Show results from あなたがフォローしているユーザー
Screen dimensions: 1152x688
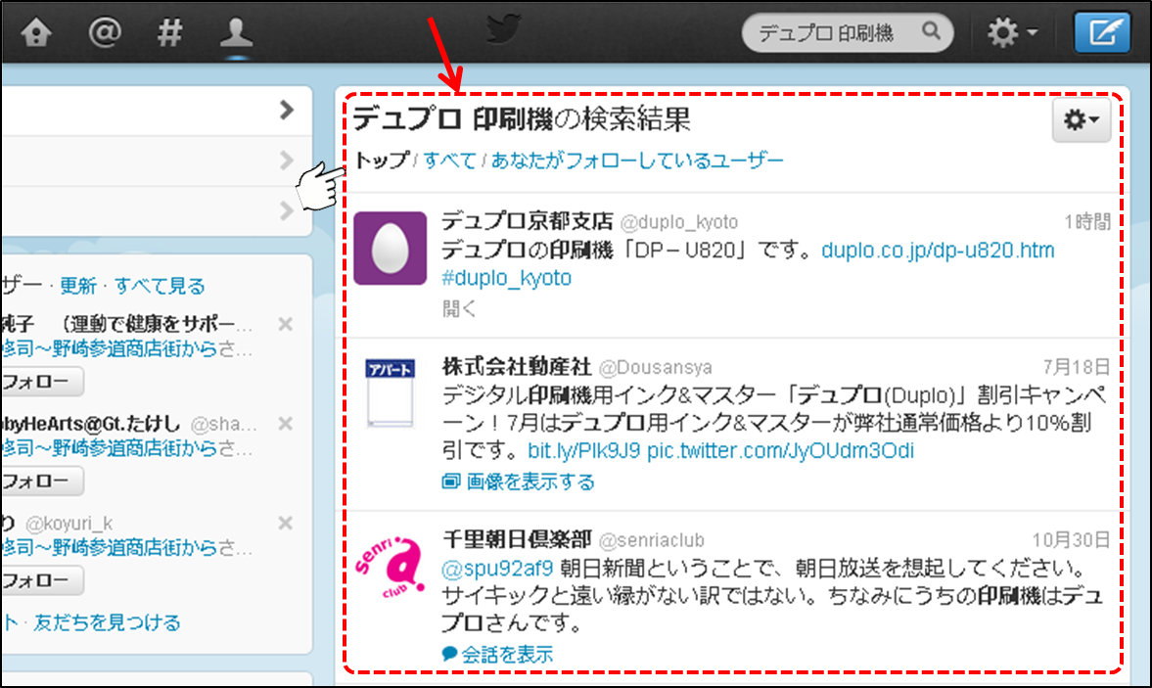click(x=637, y=161)
